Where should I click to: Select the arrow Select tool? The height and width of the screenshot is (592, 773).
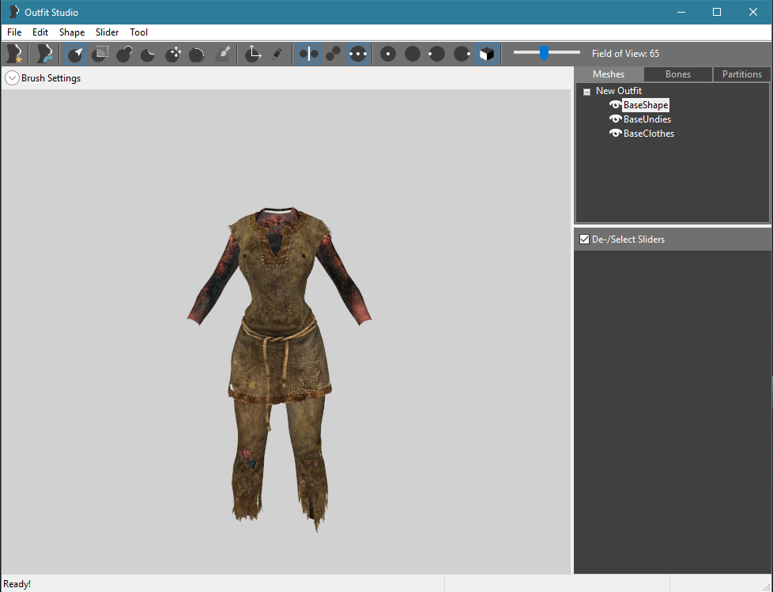(x=75, y=54)
